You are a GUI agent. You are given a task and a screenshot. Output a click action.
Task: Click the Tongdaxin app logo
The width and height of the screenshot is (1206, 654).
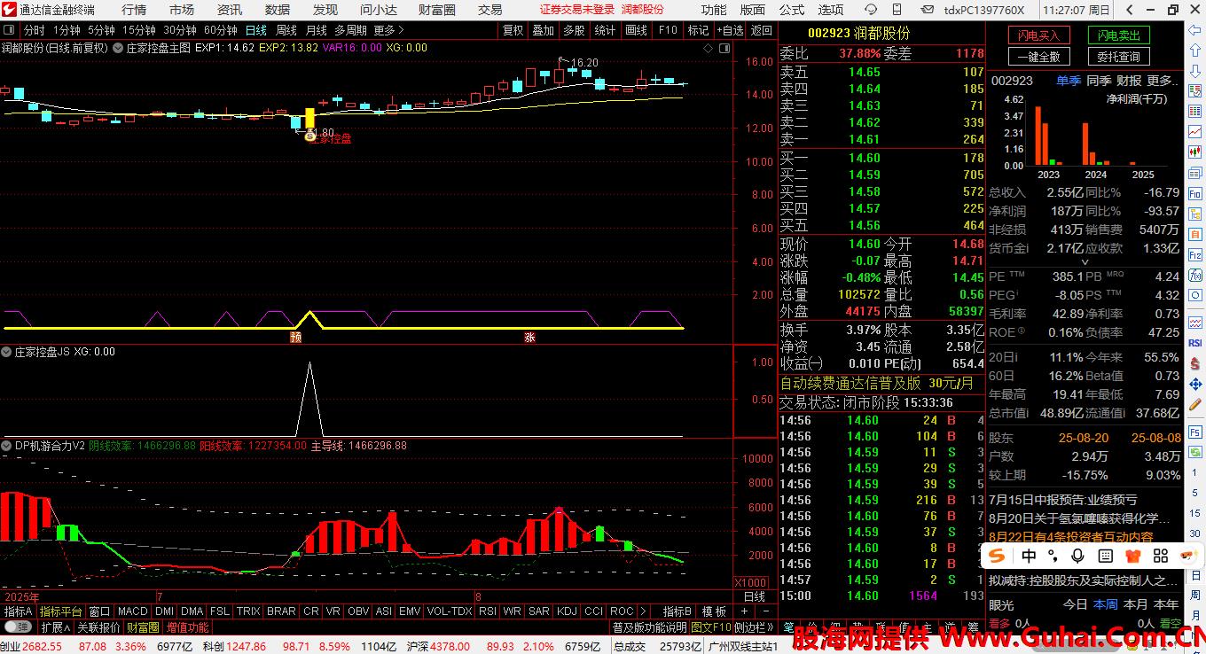(9, 10)
